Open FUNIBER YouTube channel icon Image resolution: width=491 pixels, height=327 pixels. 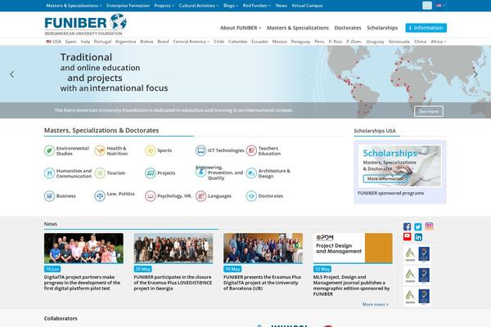[407, 236]
